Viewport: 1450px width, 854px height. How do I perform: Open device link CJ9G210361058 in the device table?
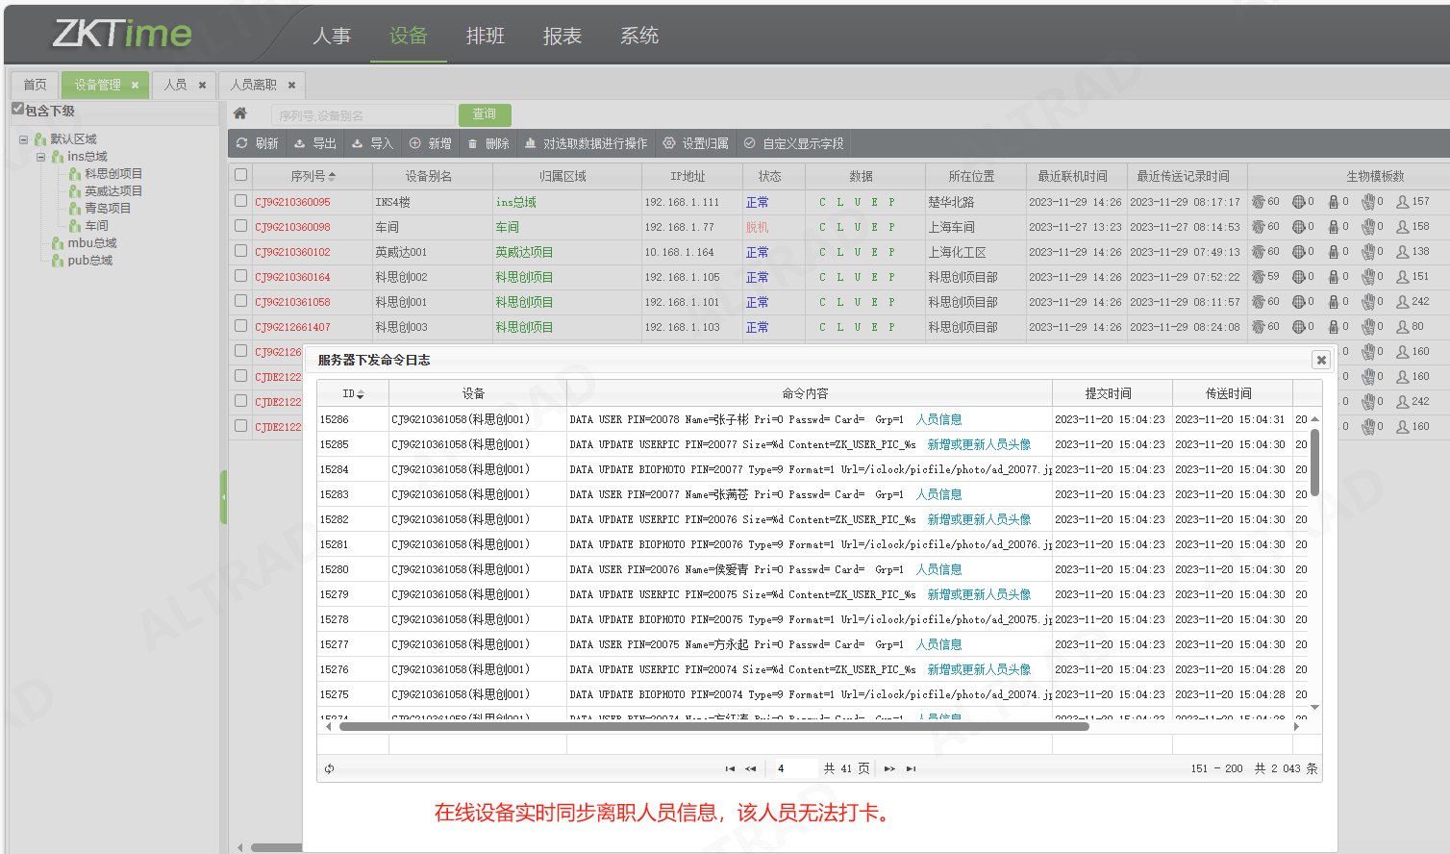click(292, 302)
